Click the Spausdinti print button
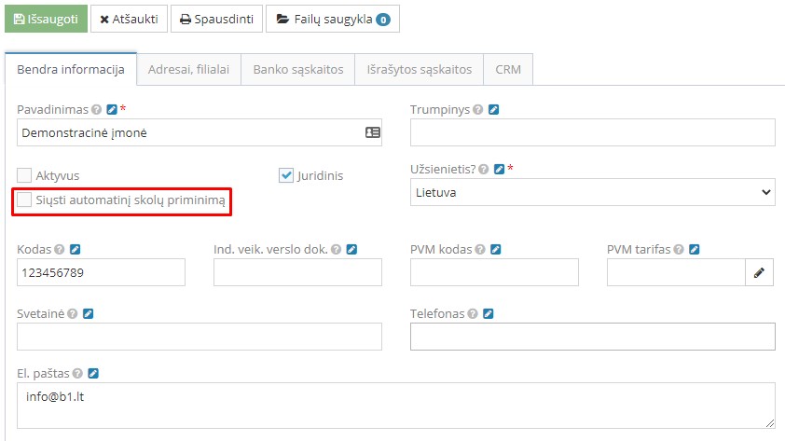This screenshot has width=785, height=441. click(216, 19)
